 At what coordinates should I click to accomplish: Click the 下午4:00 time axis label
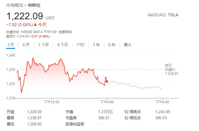[x=107, y=102]
